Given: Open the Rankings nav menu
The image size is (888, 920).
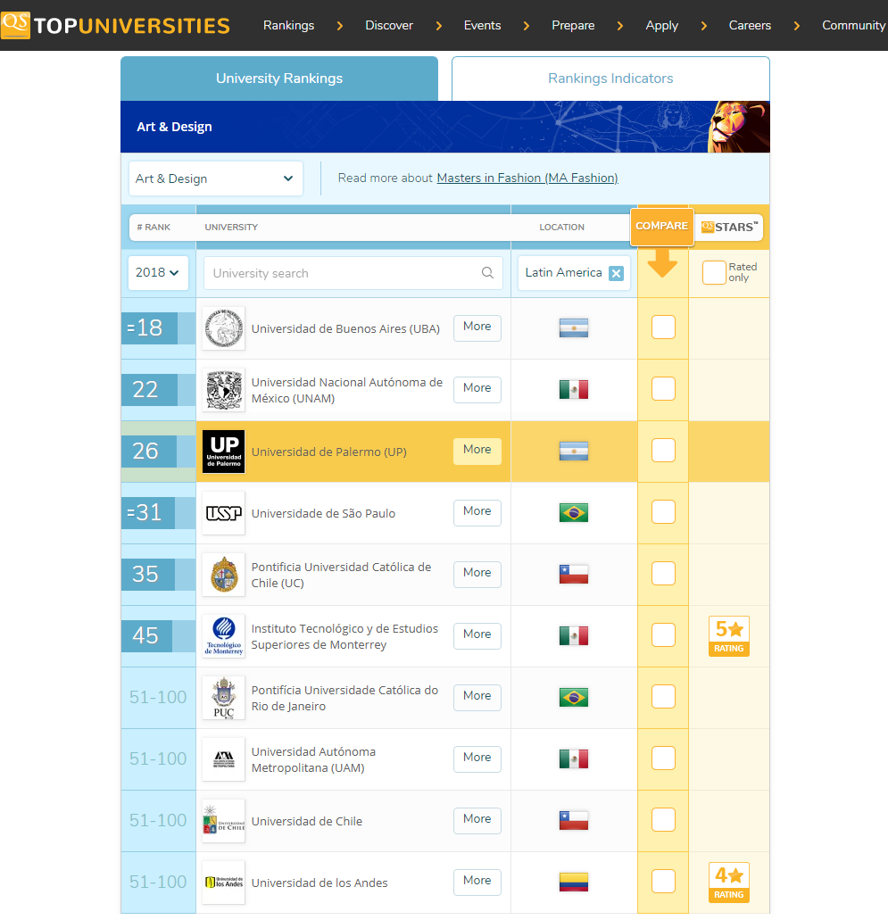Looking at the screenshot, I should [289, 25].
